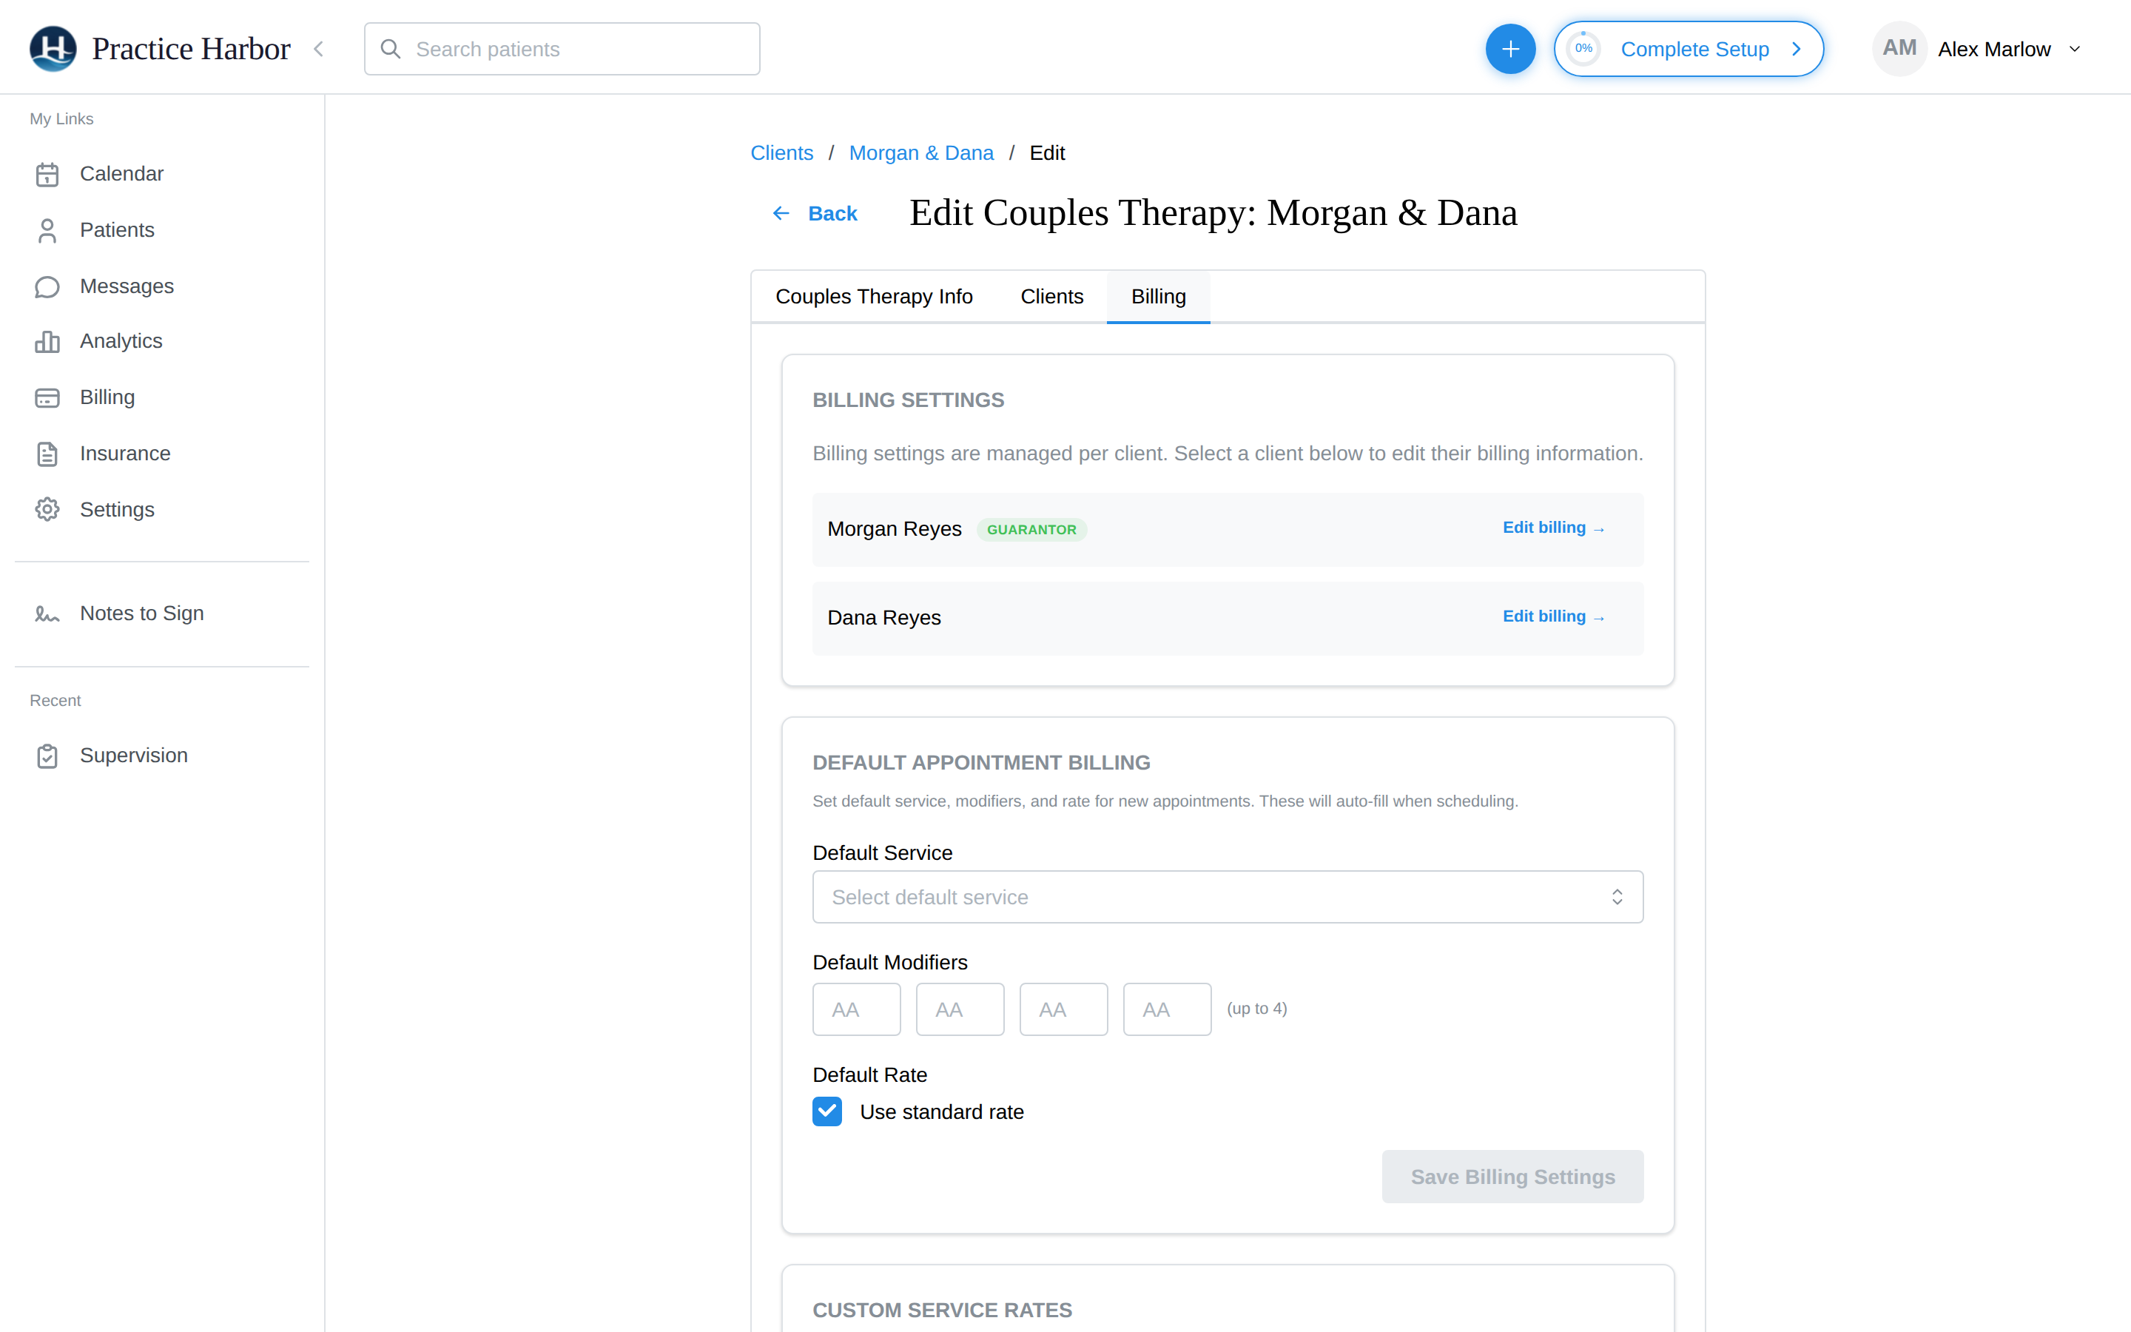
Task: Click the Morgan & Dana breadcrumb link
Action: (x=921, y=153)
